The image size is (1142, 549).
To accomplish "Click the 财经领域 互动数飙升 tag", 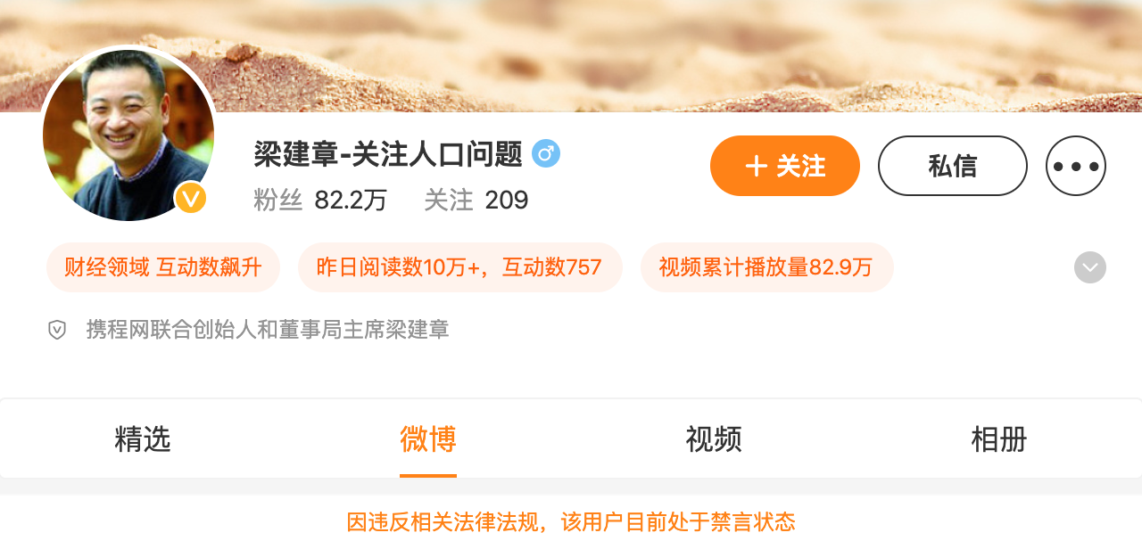I will (x=163, y=267).
